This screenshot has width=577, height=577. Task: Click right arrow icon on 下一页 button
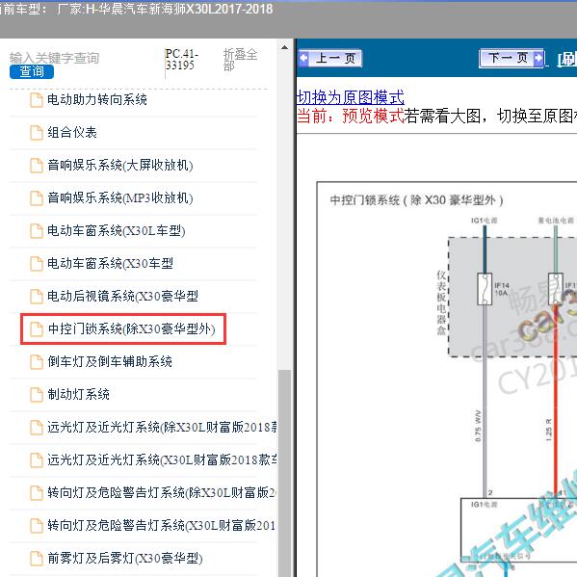tap(538, 58)
